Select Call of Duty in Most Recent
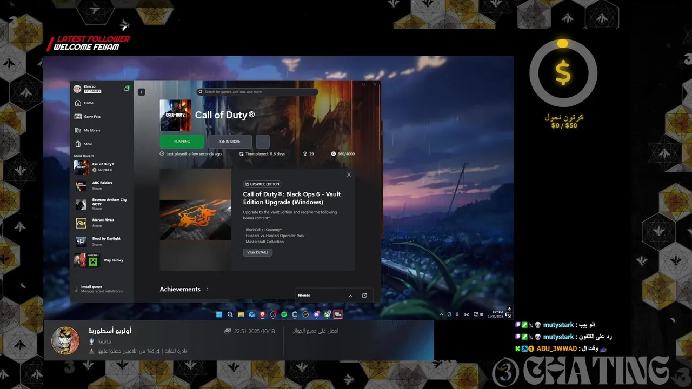This screenshot has width=692, height=389. [102, 167]
